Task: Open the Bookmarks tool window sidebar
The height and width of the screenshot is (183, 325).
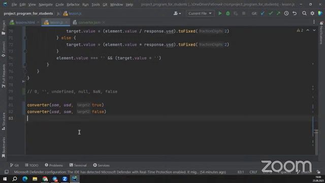Action: pyautogui.click(x=4, y=147)
